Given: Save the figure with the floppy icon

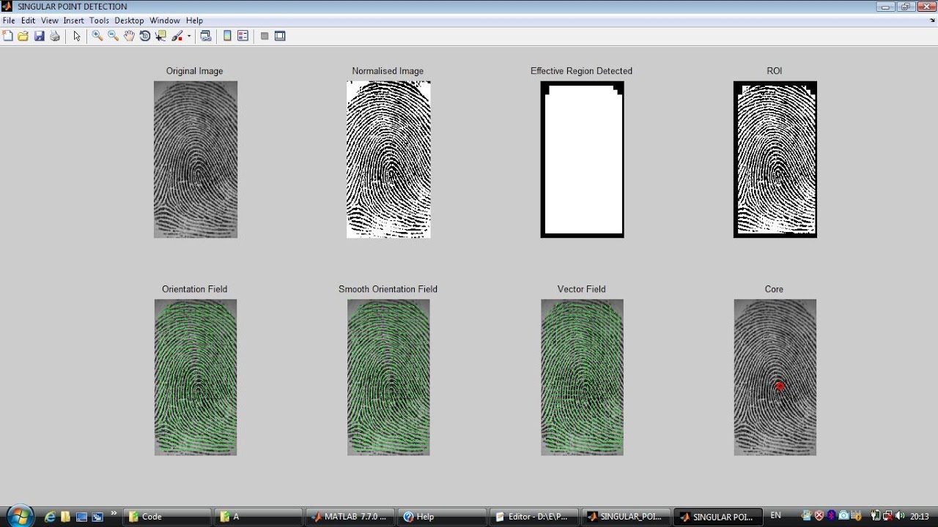Looking at the screenshot, I should point(40,36).
